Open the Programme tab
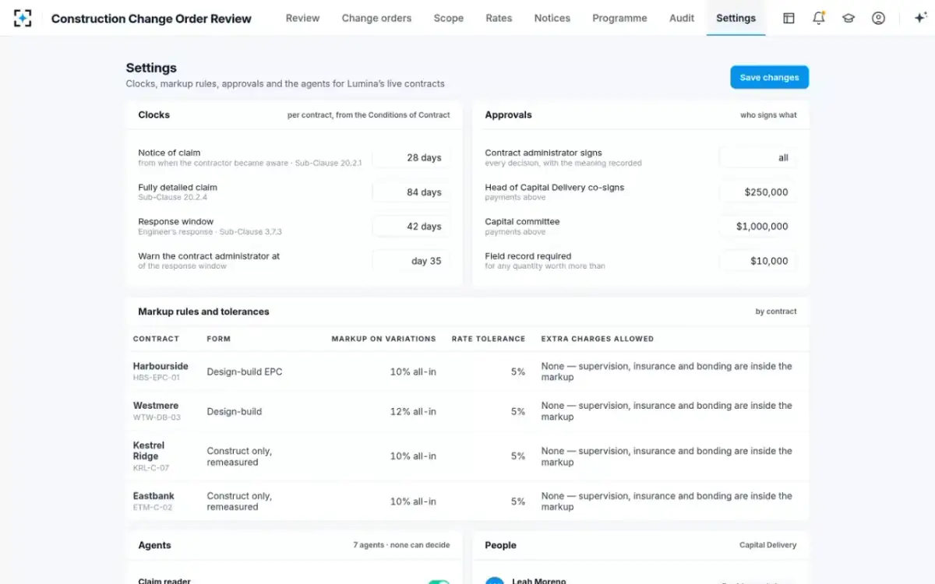935x584 pixels. [619, 18]
